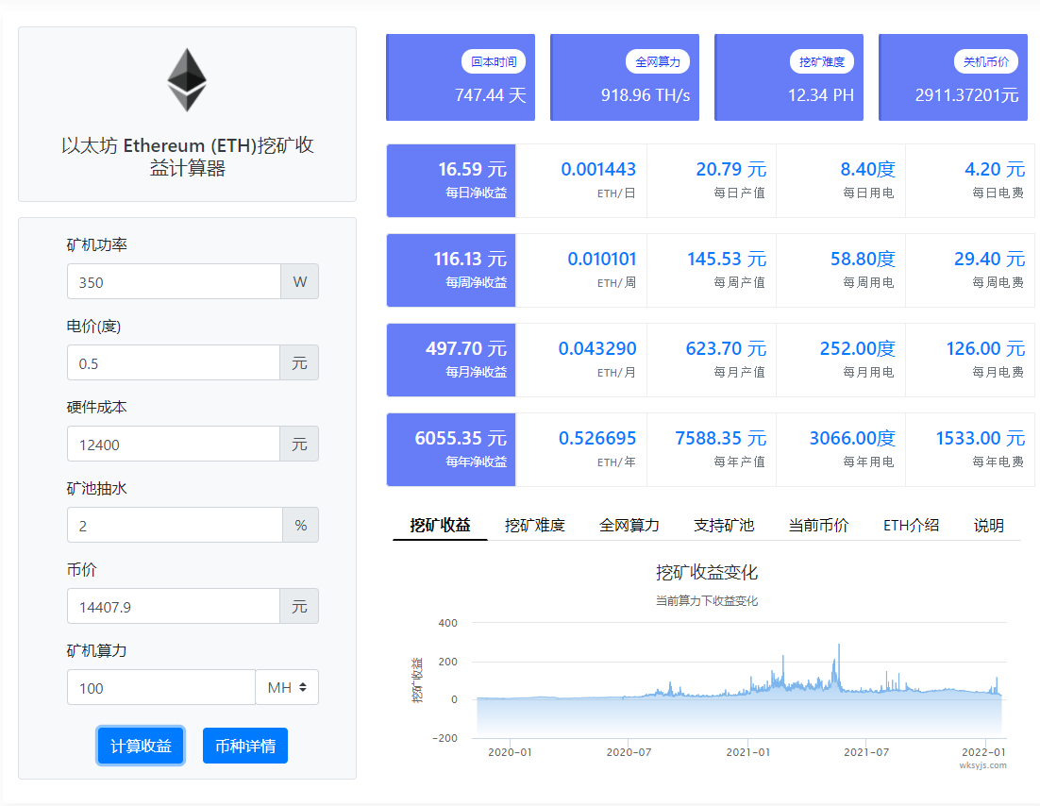Click the 918.96 TH/s value
The width and height of the screenshot is (1040, 806).
coord(646,95)
